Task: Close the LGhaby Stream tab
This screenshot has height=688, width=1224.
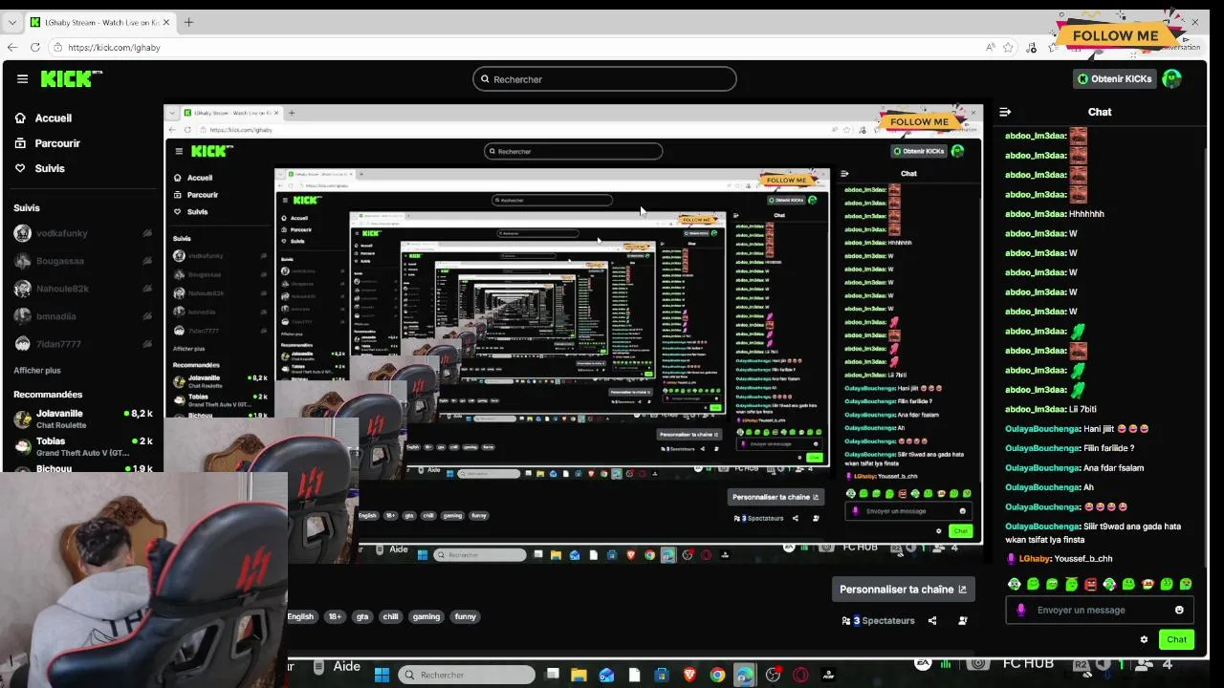Action: click(166, 22)
